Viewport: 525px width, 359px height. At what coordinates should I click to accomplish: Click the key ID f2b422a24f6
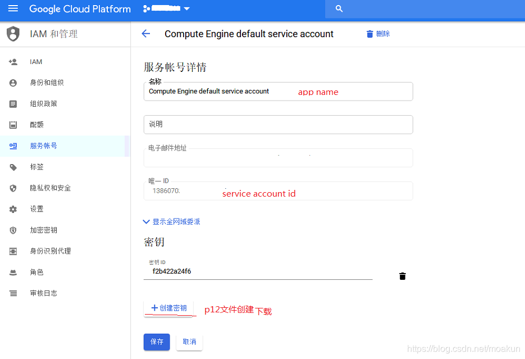pos(172,271)
